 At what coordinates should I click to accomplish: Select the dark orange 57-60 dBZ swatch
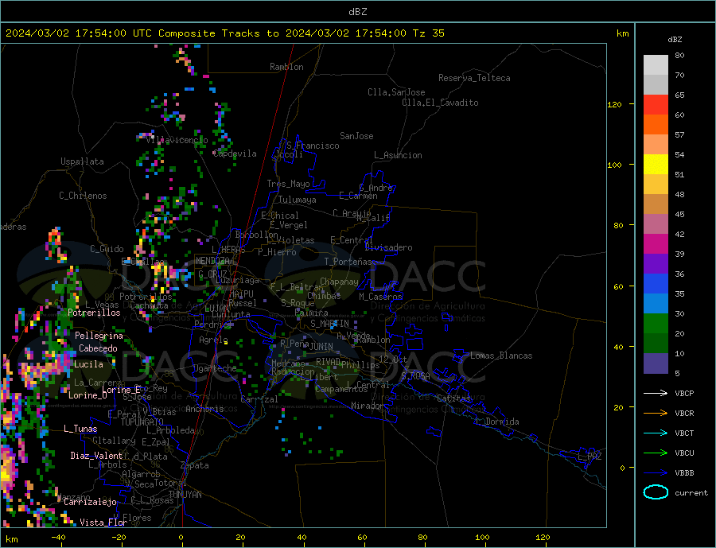656,125
